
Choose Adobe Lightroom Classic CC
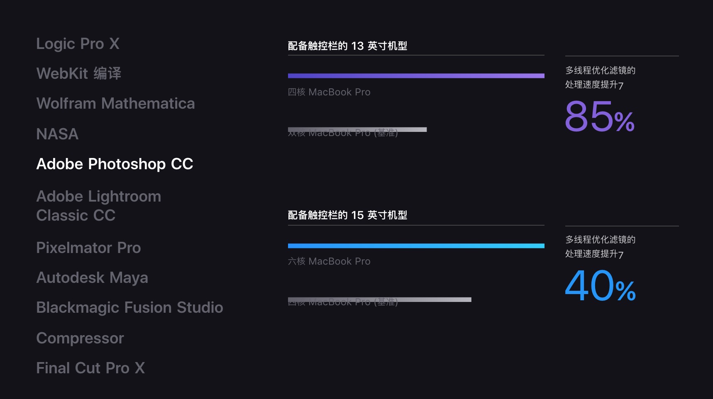pos(99,206)
